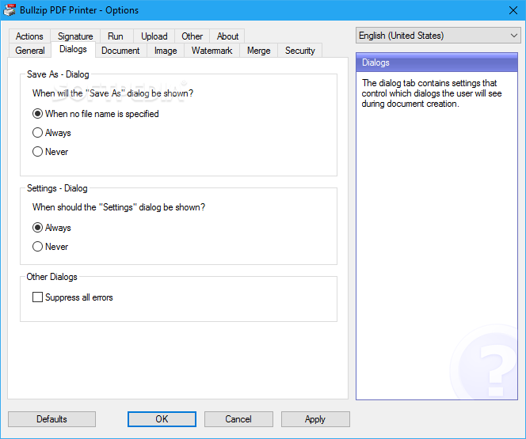
Task: Switch to the Signature tab
Action: tap(75, 36)
